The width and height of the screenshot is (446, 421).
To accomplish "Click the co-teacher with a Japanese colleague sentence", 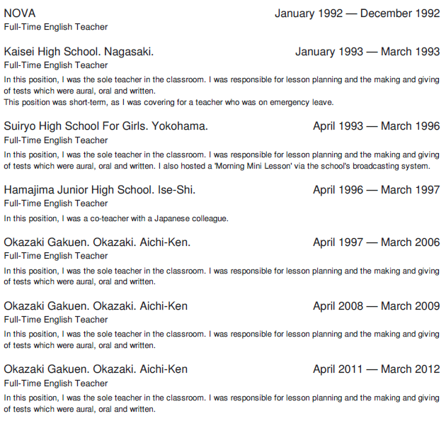I will tap(116, 218).
